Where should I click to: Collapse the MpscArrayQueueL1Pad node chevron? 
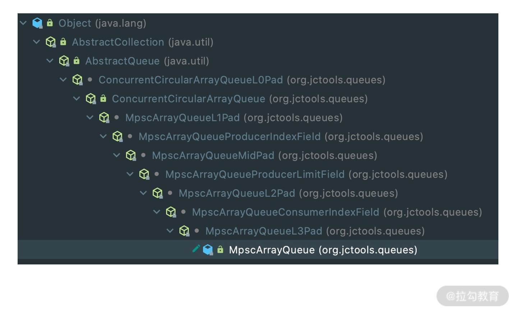[x=90, y=118]
